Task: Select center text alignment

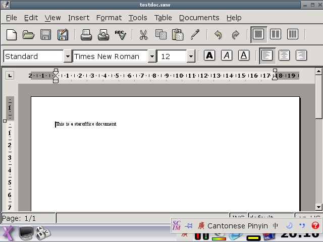Action: click(x=284, y=55)
